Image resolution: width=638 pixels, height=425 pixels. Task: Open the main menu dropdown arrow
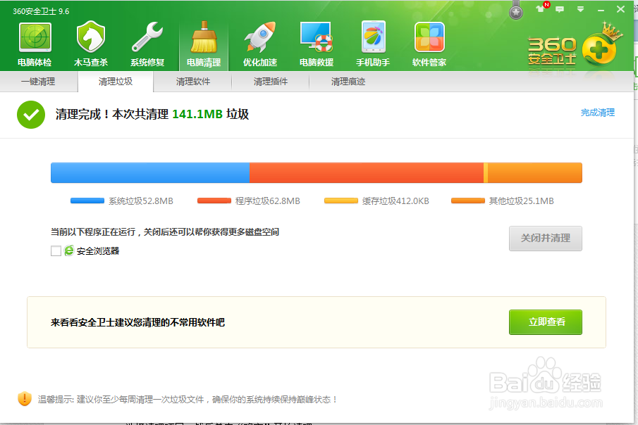(581, 9)
